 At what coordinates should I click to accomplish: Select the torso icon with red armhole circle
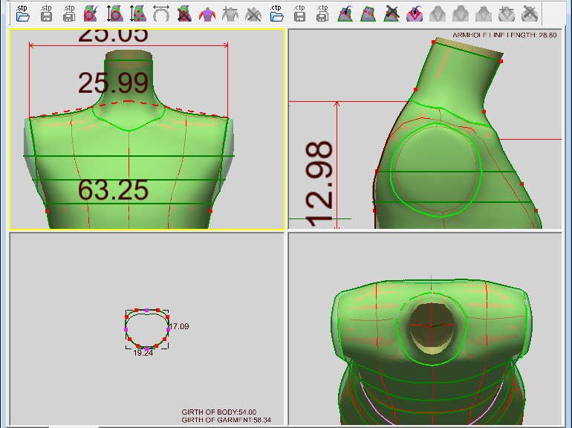91,13
